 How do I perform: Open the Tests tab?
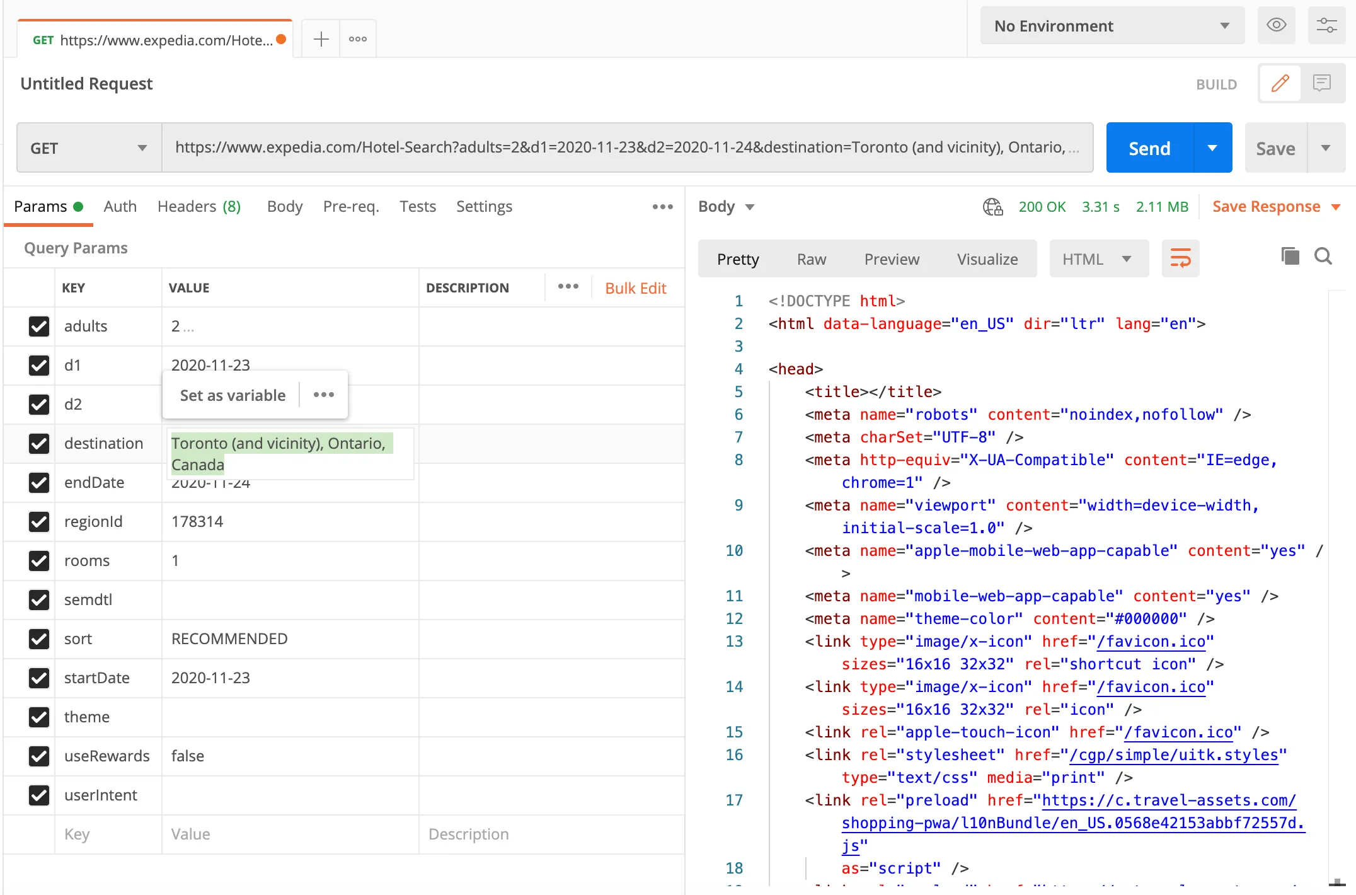pyautogui.click(x=418, y=207)
